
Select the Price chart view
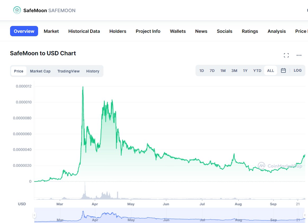point(19,71)
